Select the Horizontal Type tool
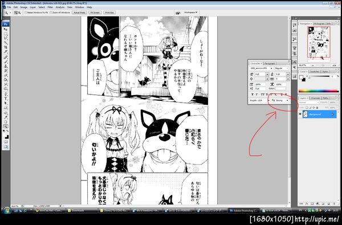This screenshot has height=225, width=342. pos(6,99)
